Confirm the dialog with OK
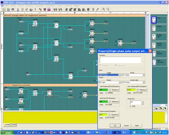Screen dimensions: 169x135 (115, 125)
